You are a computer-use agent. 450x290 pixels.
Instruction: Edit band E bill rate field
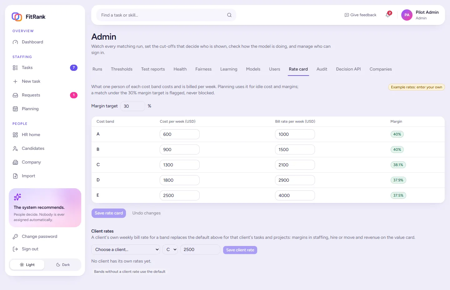click(295, 195)
